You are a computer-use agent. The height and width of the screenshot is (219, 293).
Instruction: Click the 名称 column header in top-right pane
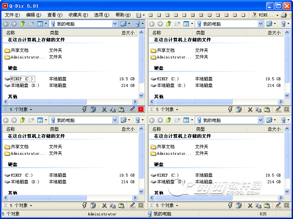(157, 32)
